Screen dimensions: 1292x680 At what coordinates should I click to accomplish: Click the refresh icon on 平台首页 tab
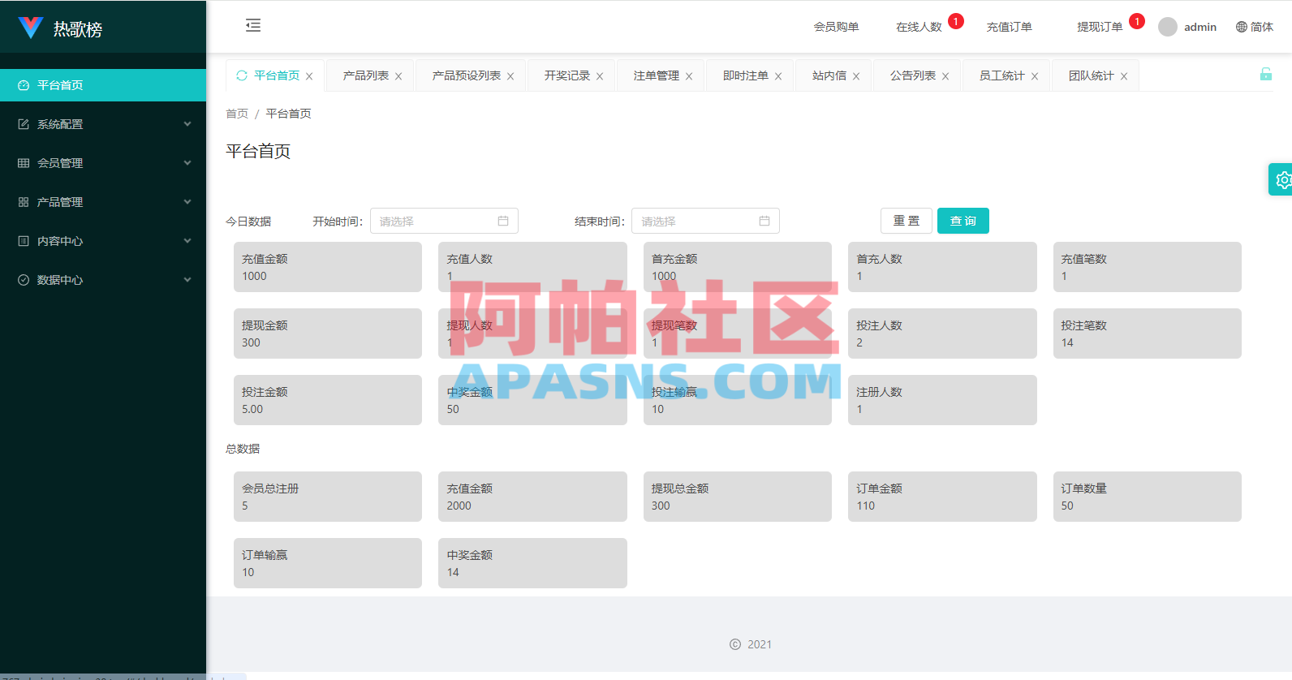[x=242, y=75]
